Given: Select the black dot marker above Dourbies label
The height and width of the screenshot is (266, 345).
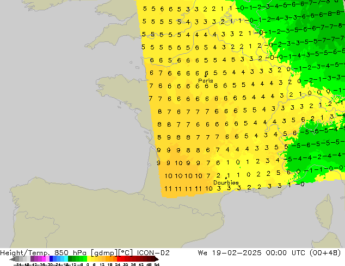Looking at the screenshot, I should coord(226,178).
